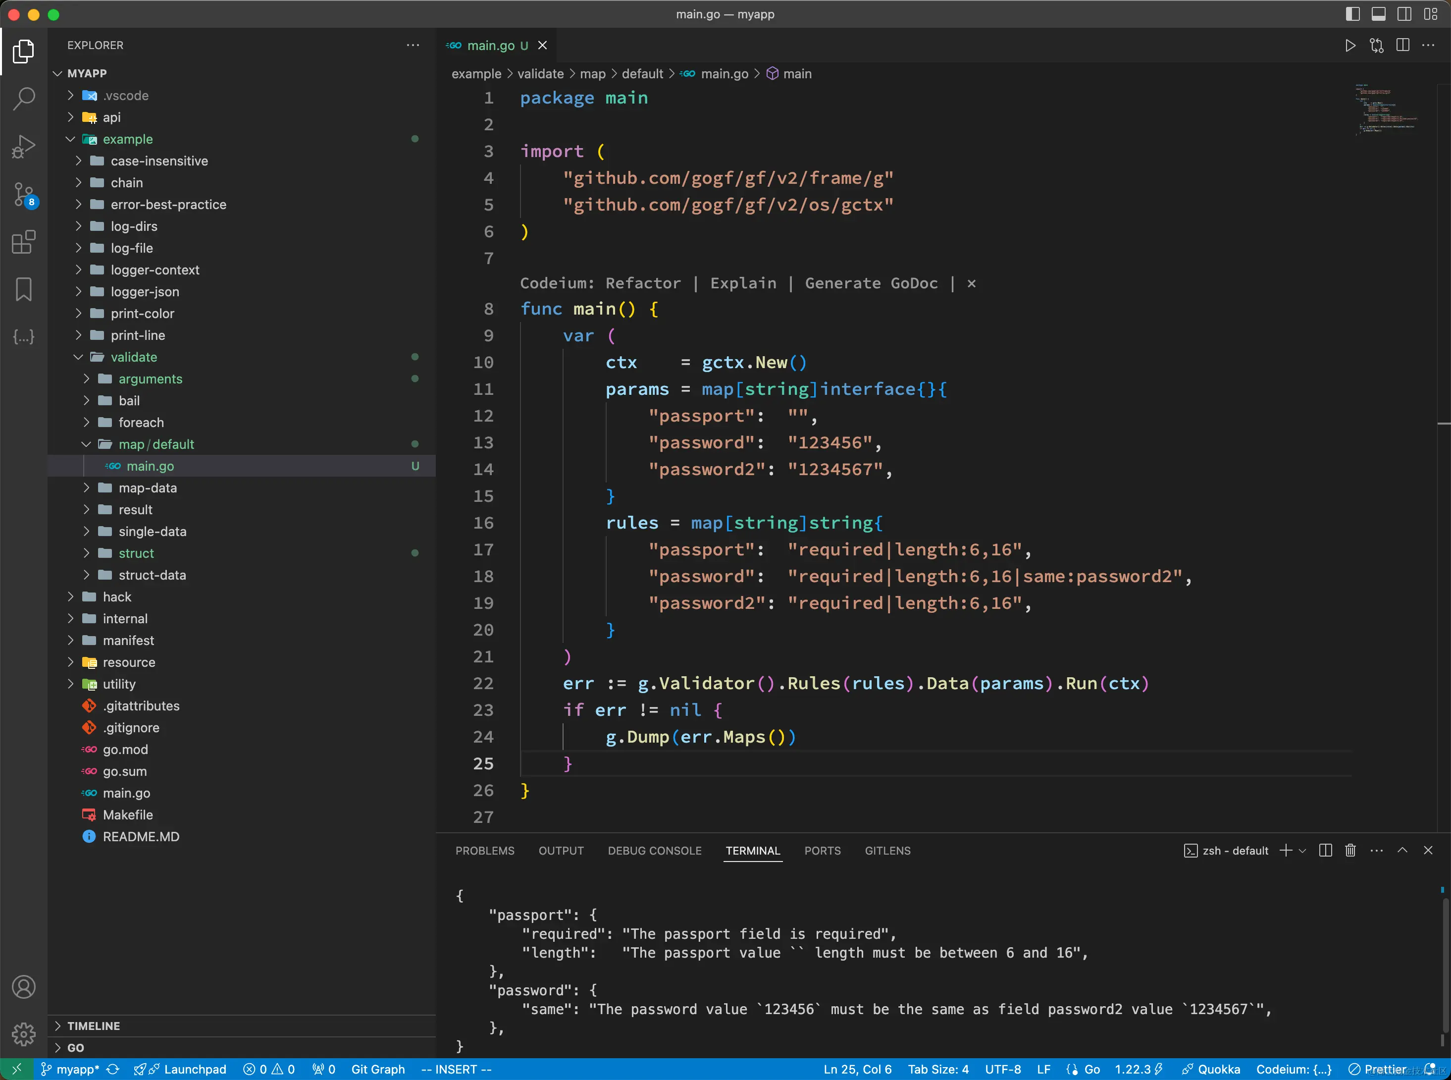Open README.MD in the explorer

point(242,836)
